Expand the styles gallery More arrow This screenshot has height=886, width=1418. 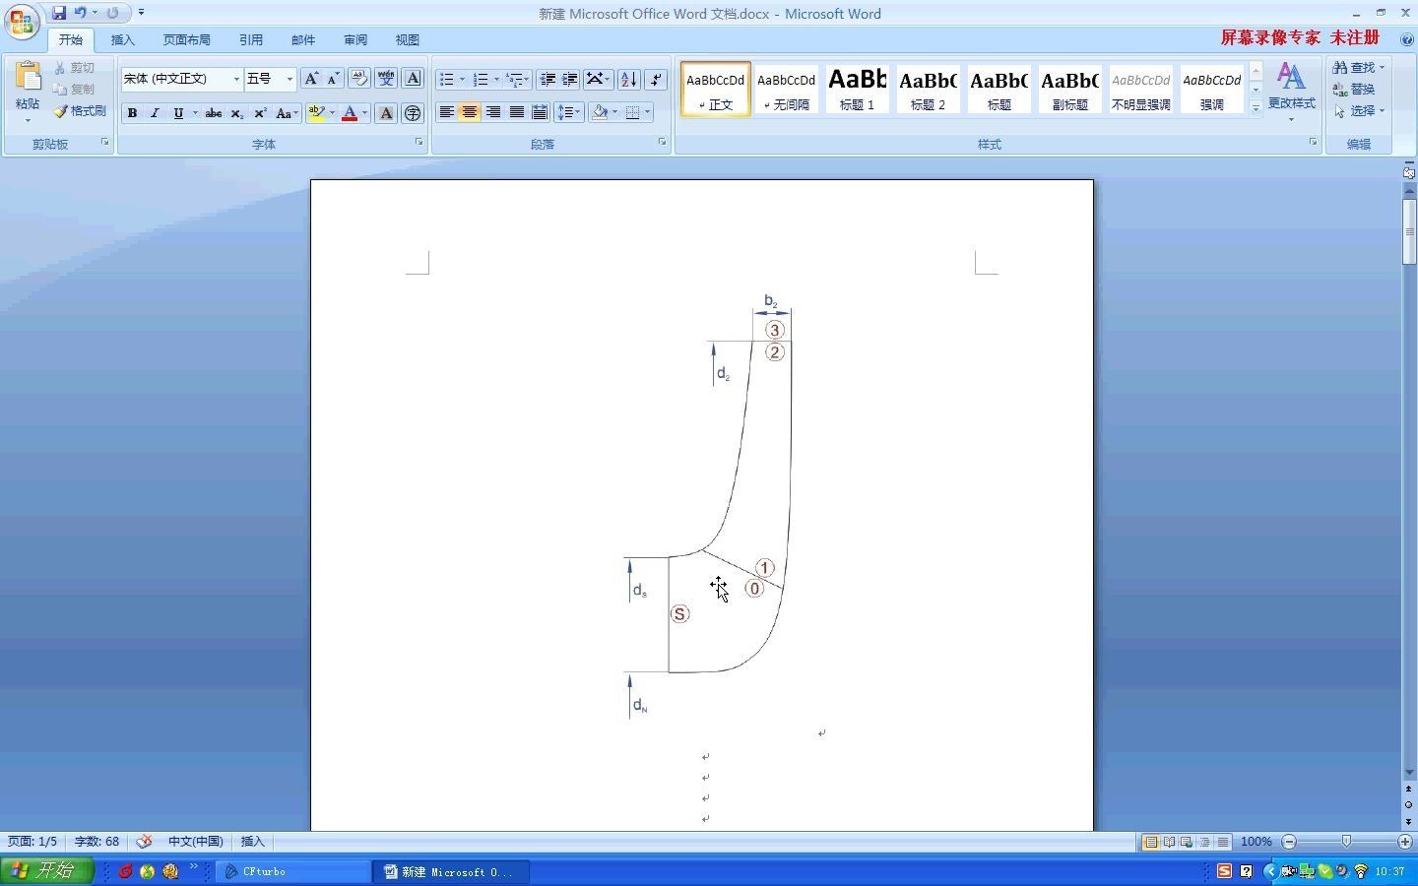(1256, 109)
